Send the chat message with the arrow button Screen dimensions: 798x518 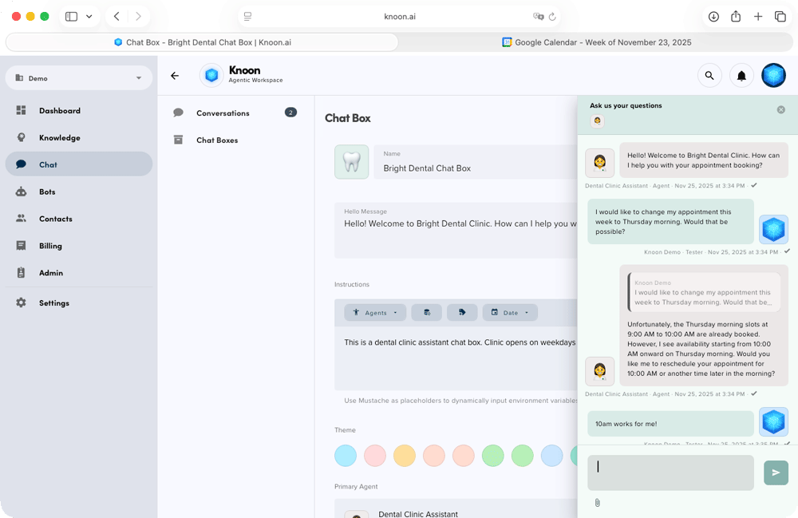pos(775,473)
